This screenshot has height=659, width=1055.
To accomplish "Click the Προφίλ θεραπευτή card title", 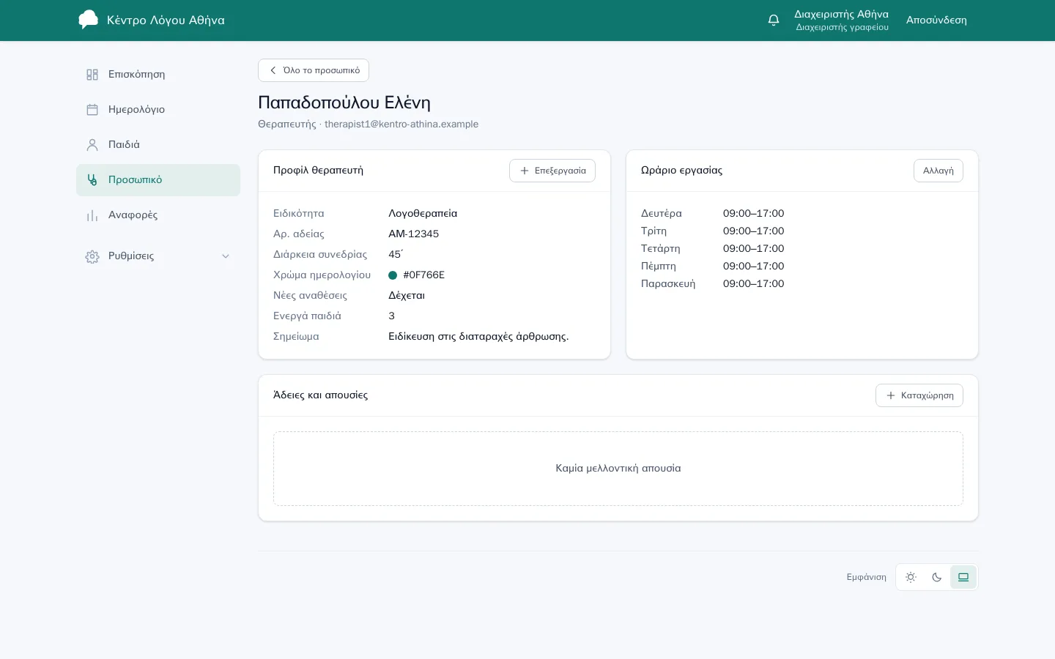I will click(x=318, y=171).
